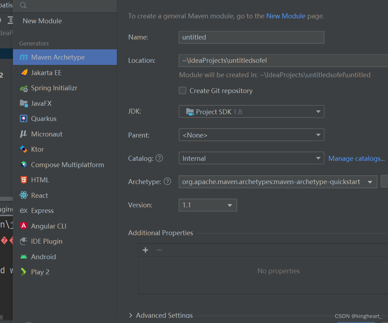Select the HTML5 generator icon
Viewport: 388px width, 323px height.
click(x=24, y=180)
